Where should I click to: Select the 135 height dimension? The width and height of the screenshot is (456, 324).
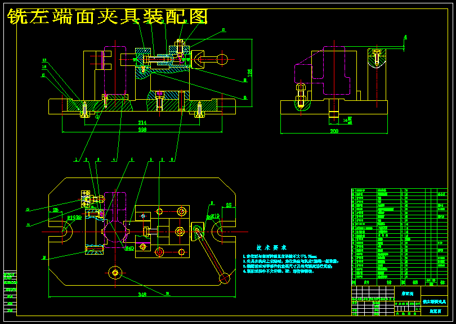pos(250,73)
